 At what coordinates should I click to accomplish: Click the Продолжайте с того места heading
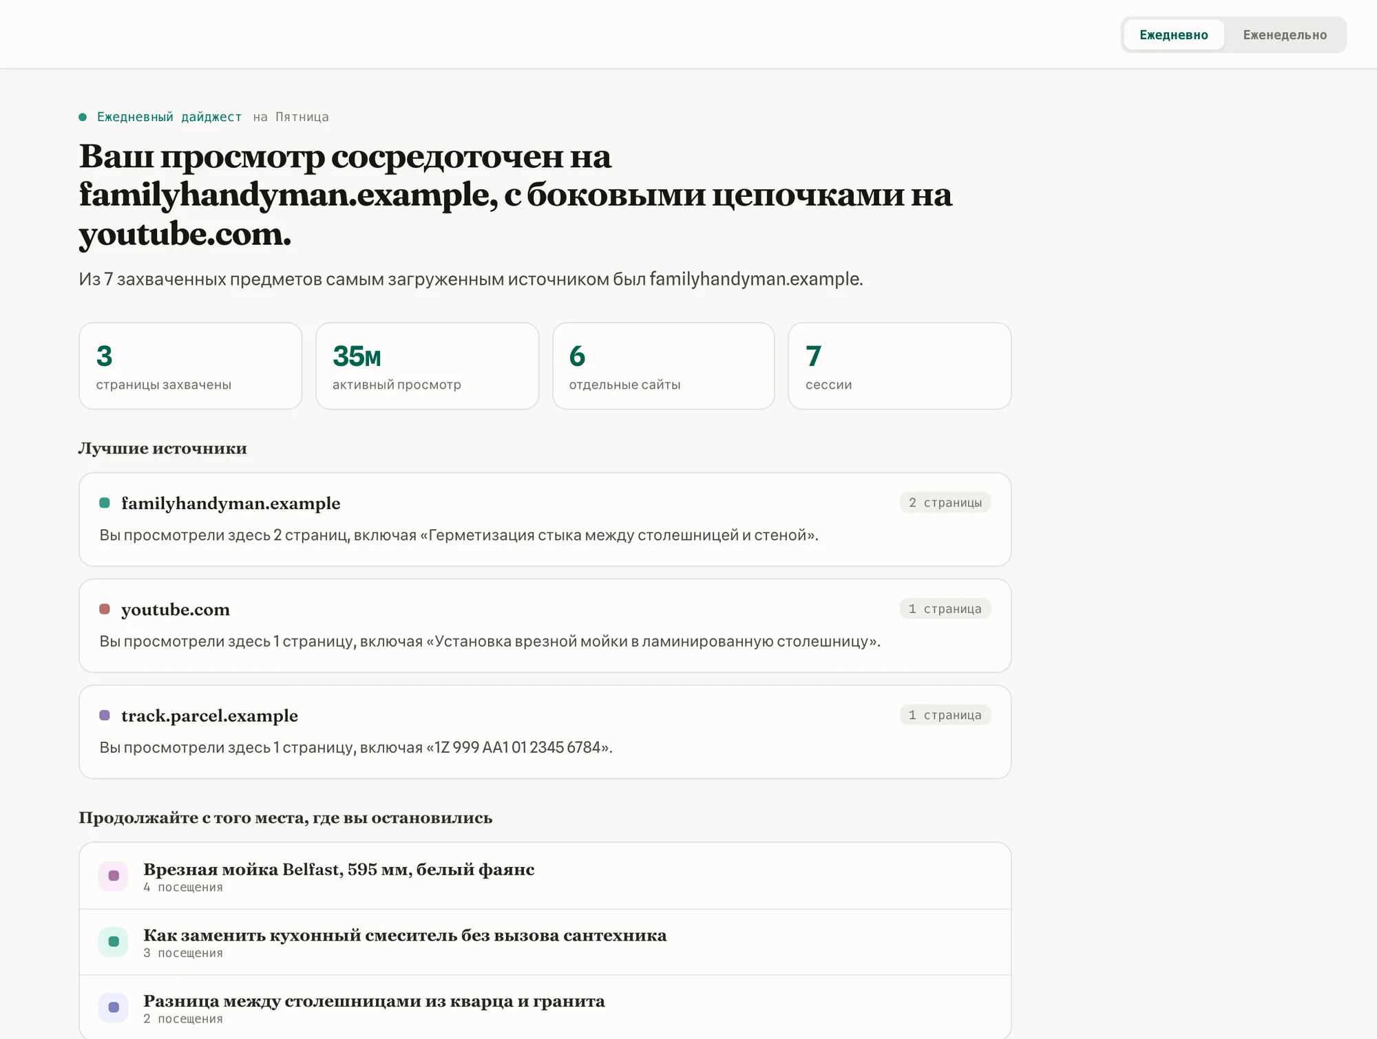tap(286, 818)
